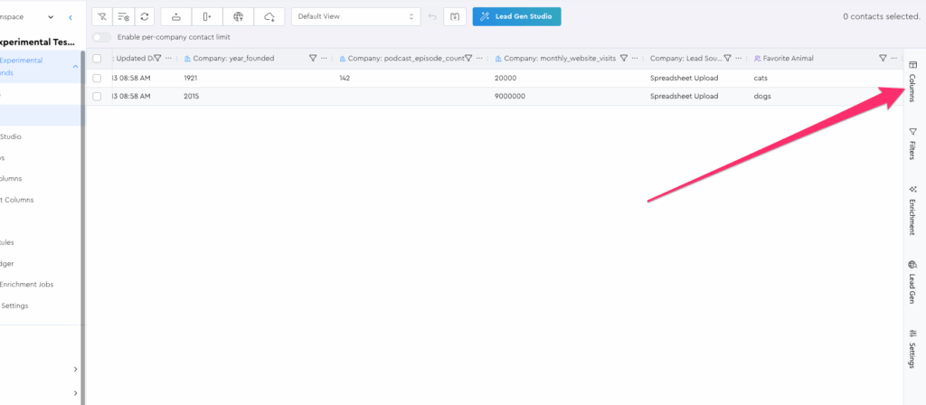Select the row with year 1921

click(97, 79)
